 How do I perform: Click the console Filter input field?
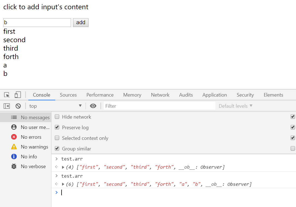click(x=159, y=106)
